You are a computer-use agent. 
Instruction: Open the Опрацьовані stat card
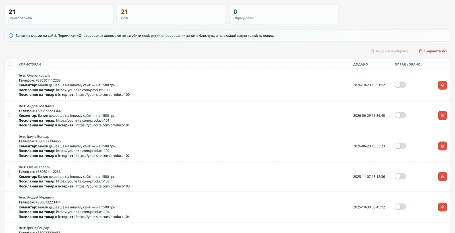(x=284, y=14)
